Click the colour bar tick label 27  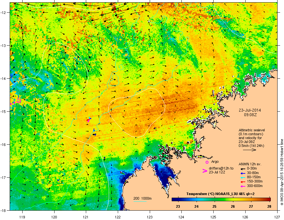[251, 206]
